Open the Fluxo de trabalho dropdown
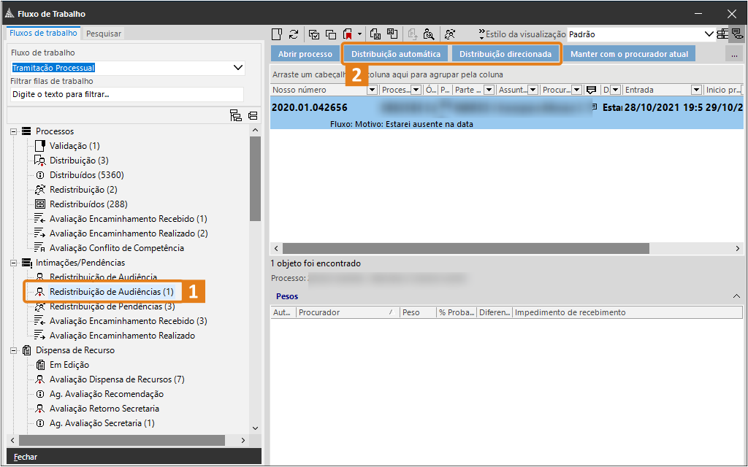The width and height of the screenshot is (748, 467). 237,68
